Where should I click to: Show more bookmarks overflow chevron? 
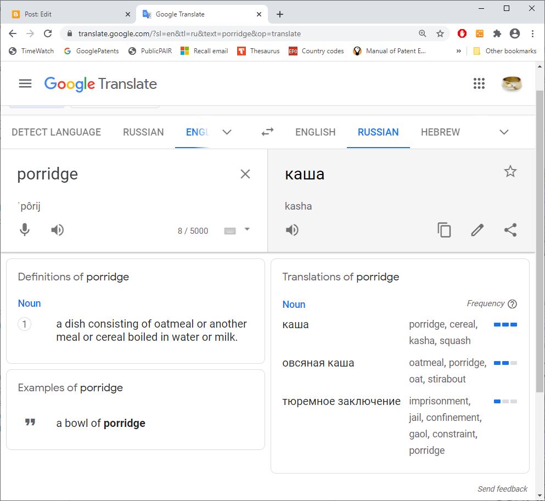458,51
